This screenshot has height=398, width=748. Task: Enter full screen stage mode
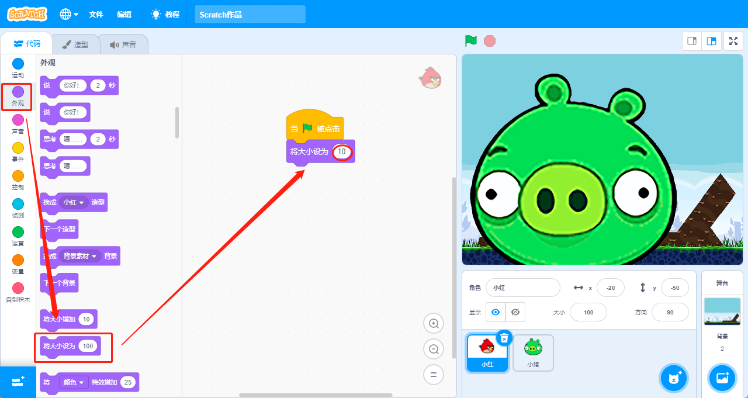click(x=733, y=41)
